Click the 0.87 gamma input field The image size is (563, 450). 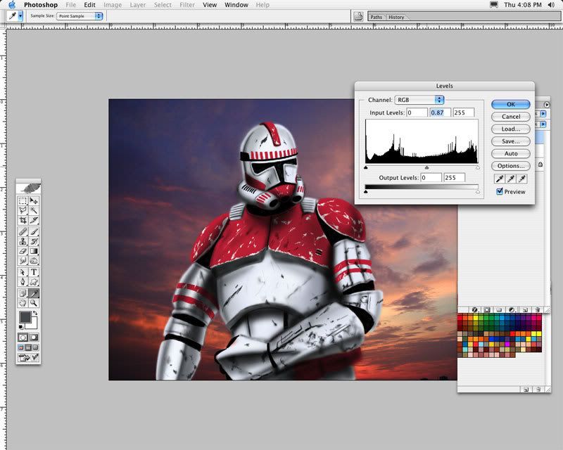coord(441,112)
